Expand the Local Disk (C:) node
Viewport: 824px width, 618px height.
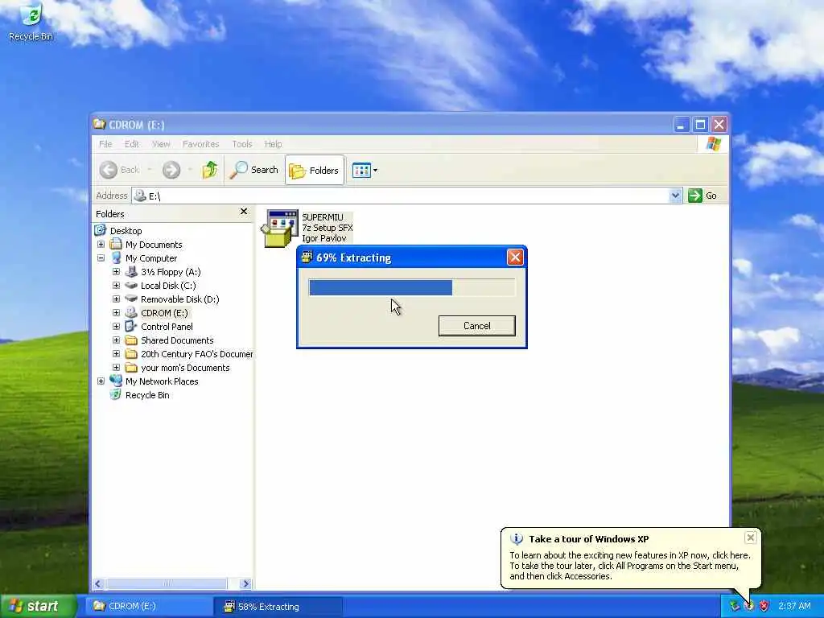(116, 286)
